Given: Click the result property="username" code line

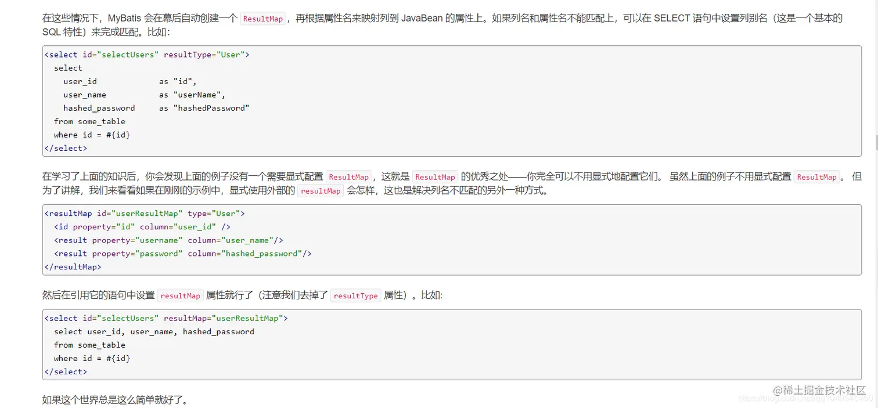Looking at the screenshot, I should tap(168, 240).
